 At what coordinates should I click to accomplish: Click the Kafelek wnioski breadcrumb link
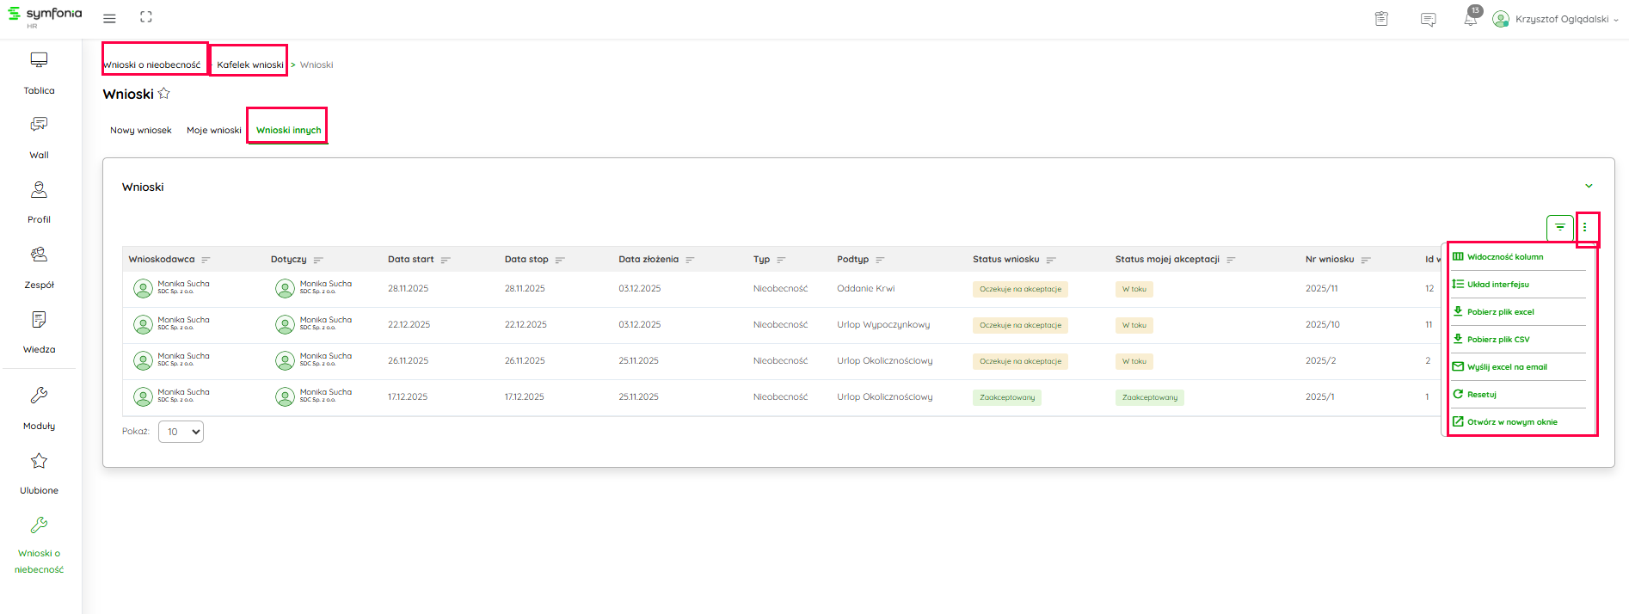coord(249,64)
